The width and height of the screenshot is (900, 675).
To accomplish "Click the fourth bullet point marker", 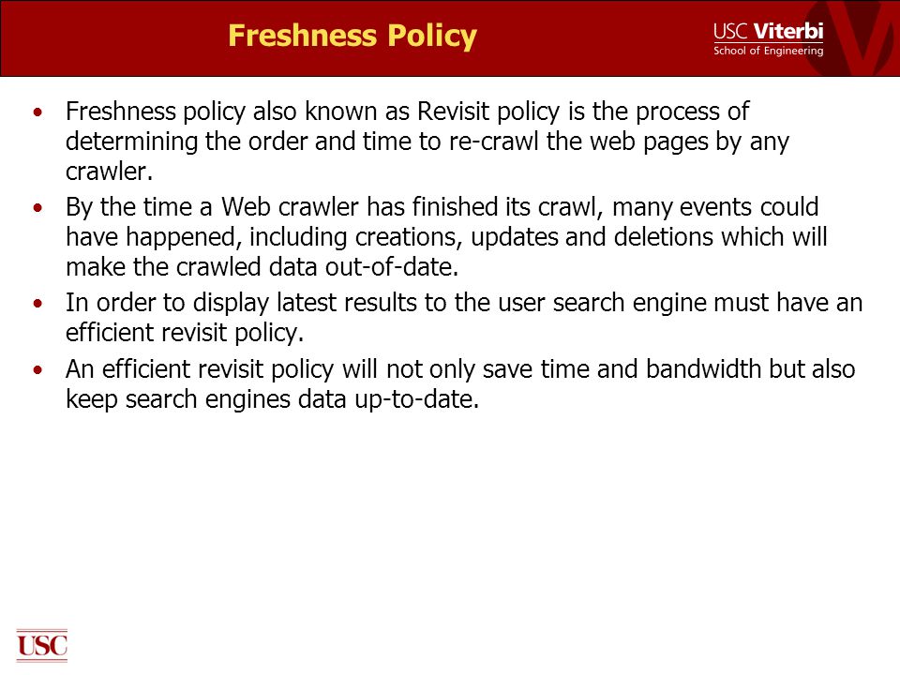I will point(37,369).
